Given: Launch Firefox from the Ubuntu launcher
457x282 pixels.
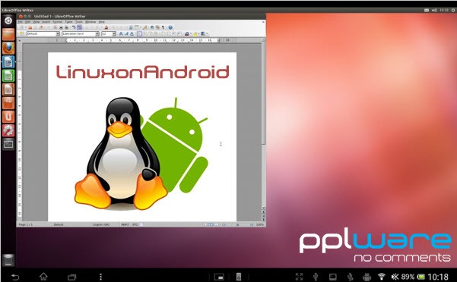Looking at the screenshot, I should (x=8, y=48).
